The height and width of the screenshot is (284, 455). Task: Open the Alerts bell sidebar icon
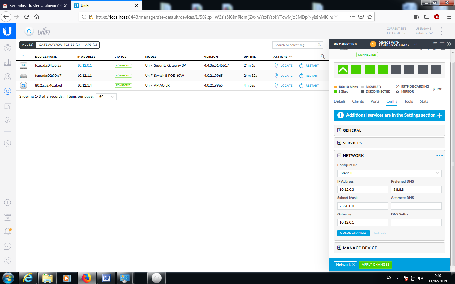[x=8, y=232]
